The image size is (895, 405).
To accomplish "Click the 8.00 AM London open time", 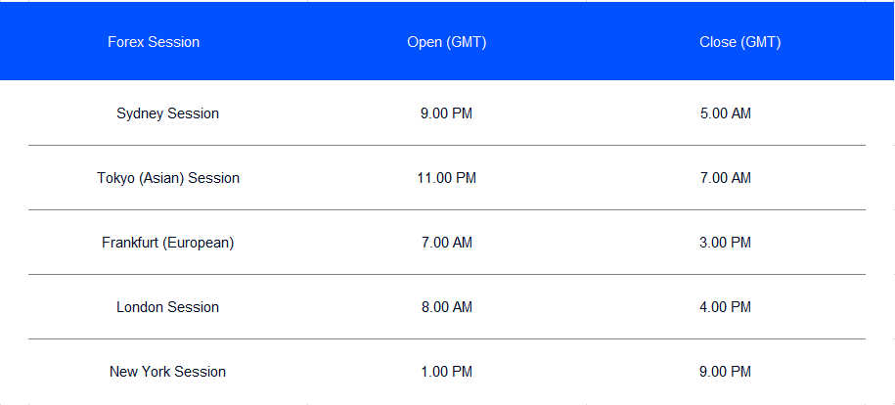I will pyautogui.click(x=446, y=307).
